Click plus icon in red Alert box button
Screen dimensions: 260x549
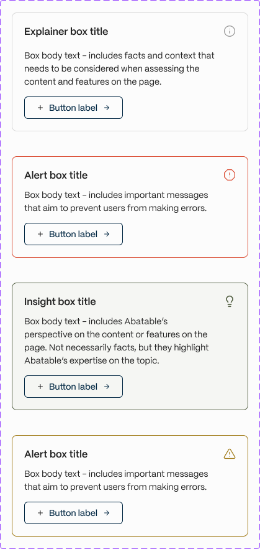(x=40, y=234)
